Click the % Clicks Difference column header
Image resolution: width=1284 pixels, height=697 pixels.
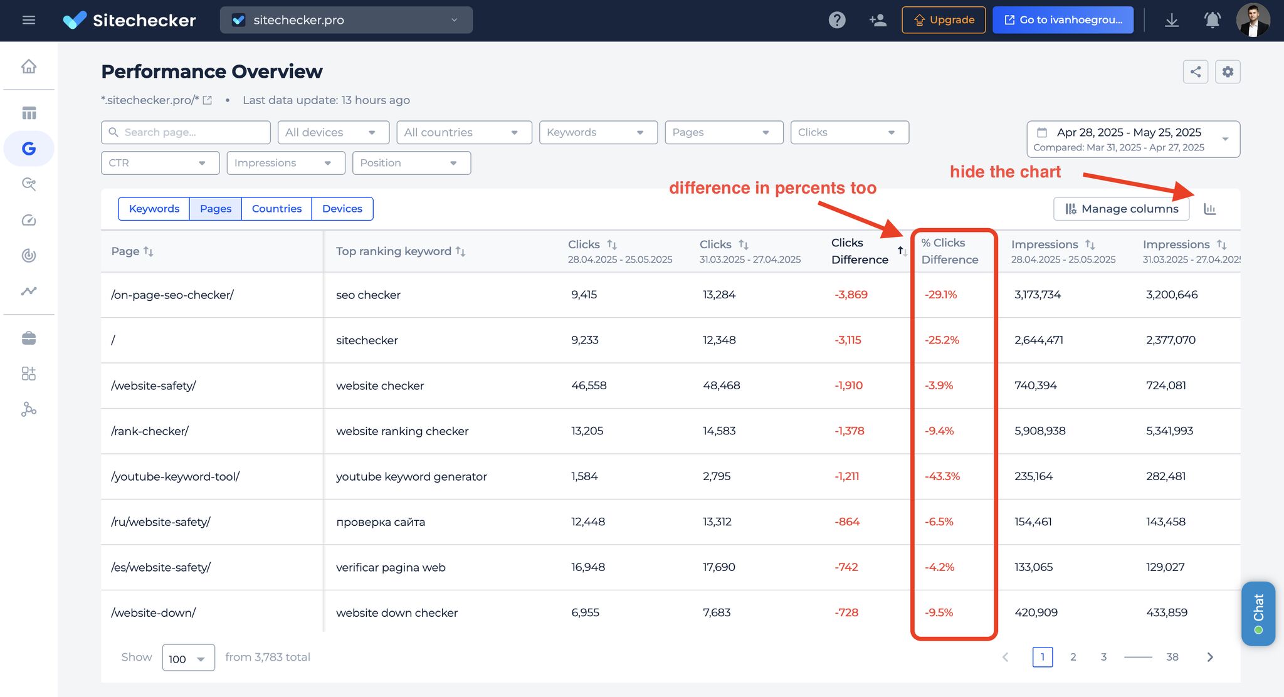950,251
